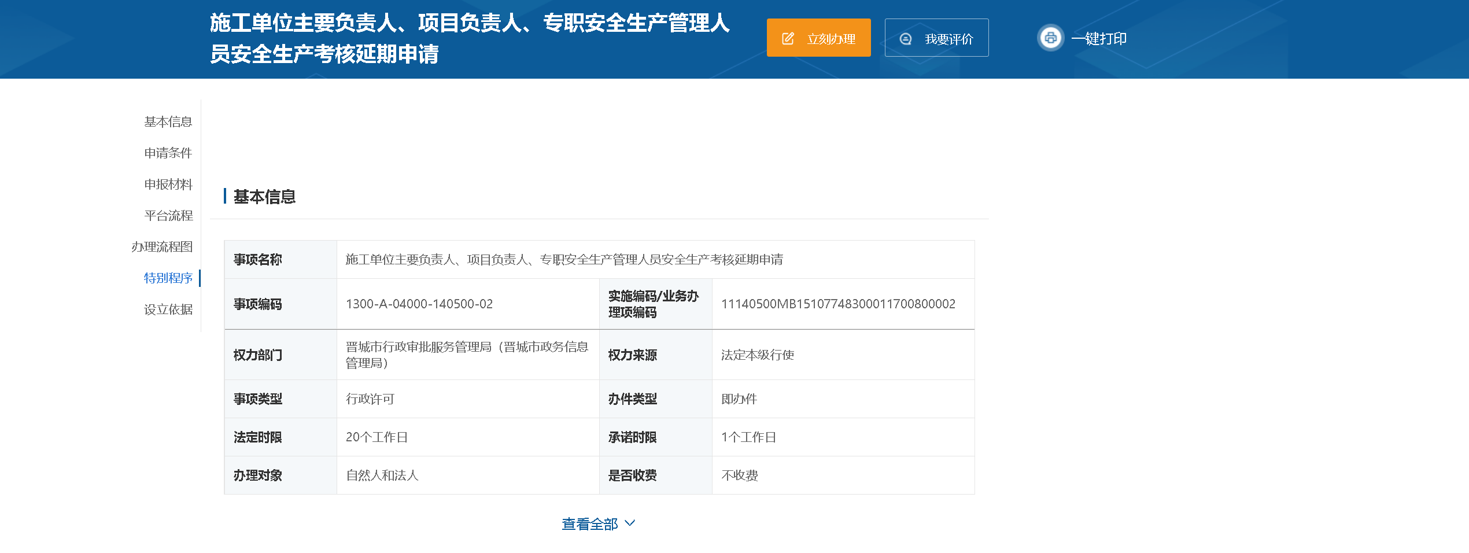Navigate to 设立依据 in the sidebar
Screen dimensions: 1469x553
pos(168,309)
